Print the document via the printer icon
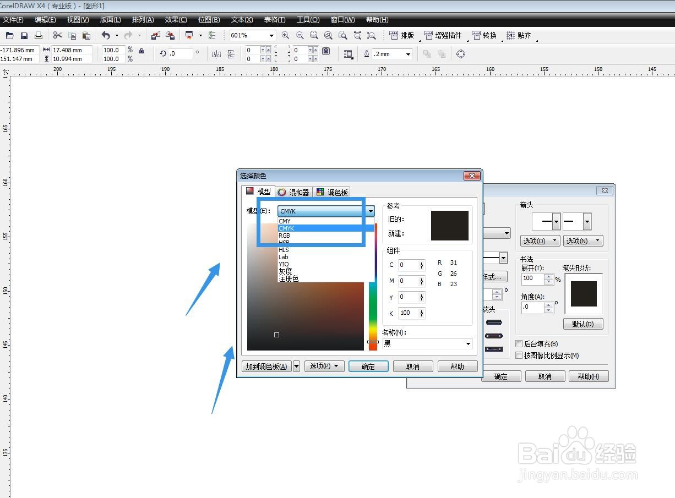675x498 pixels. [38, 35]
